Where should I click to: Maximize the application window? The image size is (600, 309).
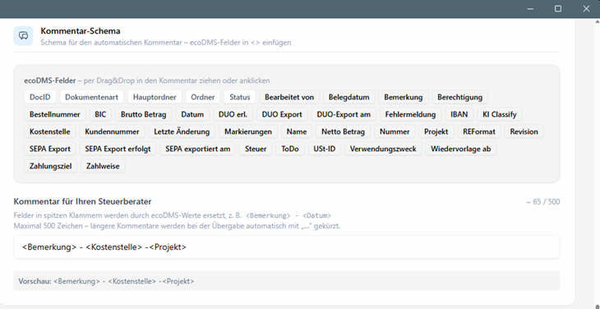[558, 9]
